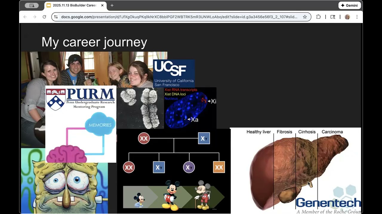Screen dimensions: 382x214
Task: Close the BioBuilder Career browser tab
Action: click(x=102, y=5)
